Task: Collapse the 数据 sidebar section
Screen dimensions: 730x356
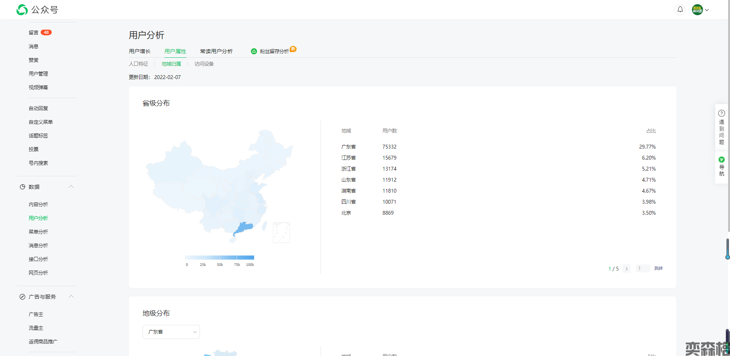Action: [71, 187]
